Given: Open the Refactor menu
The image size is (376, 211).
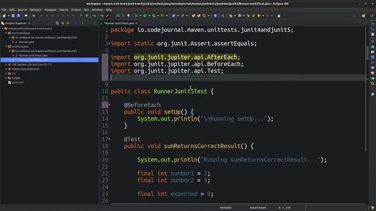Looking at the screenshot, I should click(36, 10).
